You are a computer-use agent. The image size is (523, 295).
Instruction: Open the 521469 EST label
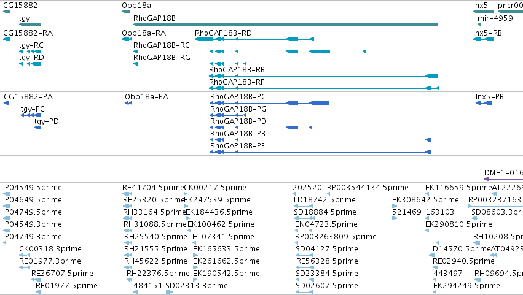coord(407,212)
